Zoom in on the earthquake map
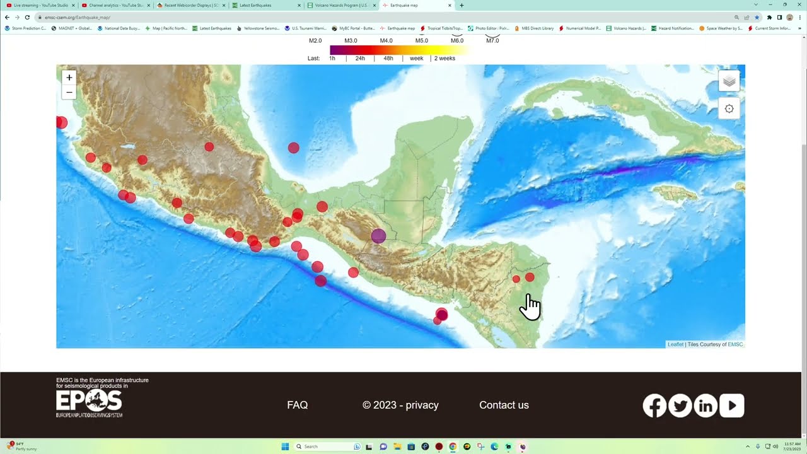 coord(69,78)
